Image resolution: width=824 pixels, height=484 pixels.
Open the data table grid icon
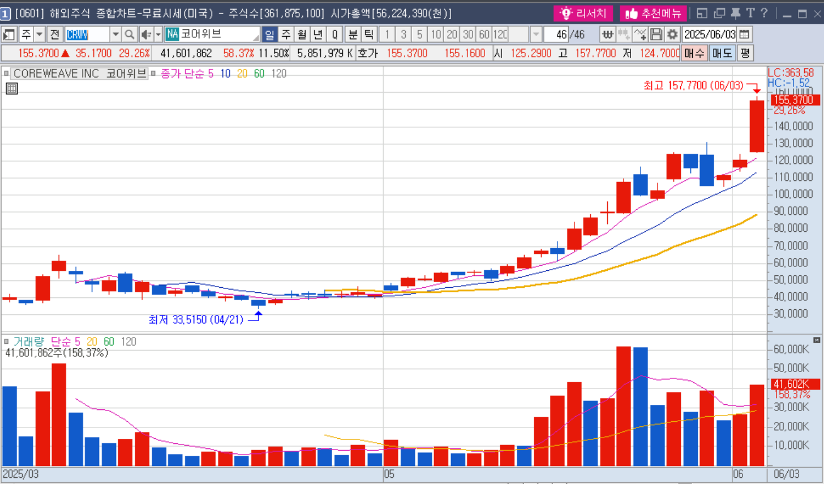[x=11, y=88]
